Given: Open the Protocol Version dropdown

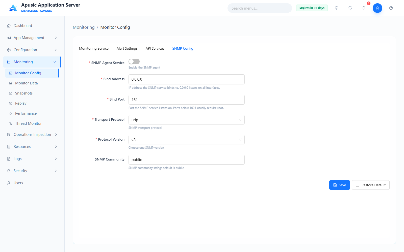Looking at the screenshot, I should [x=187, y=140].
